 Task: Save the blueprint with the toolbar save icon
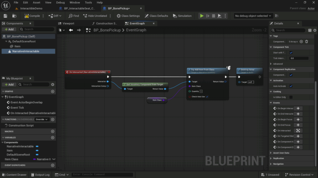[x=6, y=16]
